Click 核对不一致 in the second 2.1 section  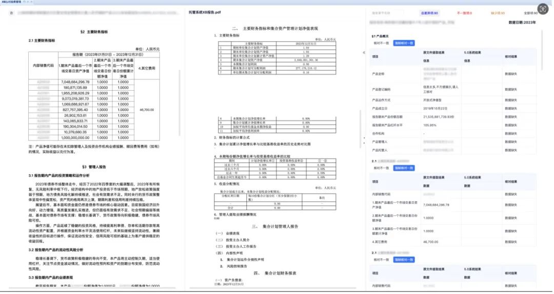click(381, 260)
